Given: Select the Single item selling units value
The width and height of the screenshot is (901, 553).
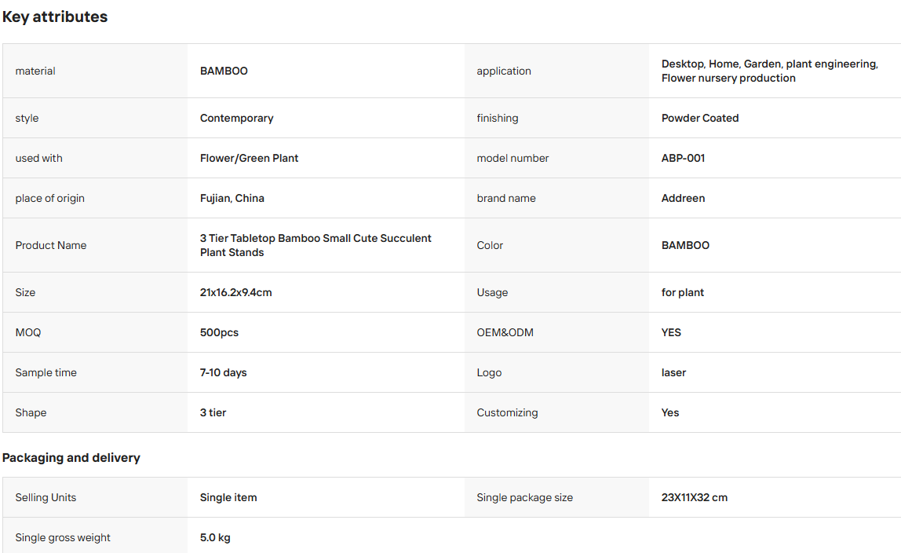Looking at the screenshot, I should pyautogui.click(x=228, y=497).
